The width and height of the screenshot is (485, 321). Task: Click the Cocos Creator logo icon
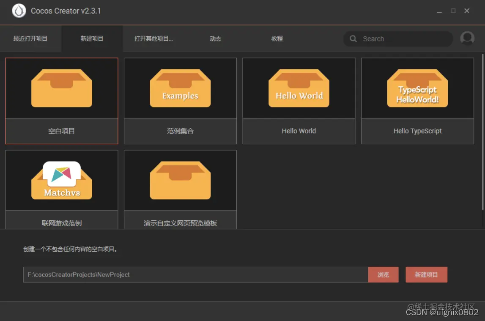coord(19,11)
